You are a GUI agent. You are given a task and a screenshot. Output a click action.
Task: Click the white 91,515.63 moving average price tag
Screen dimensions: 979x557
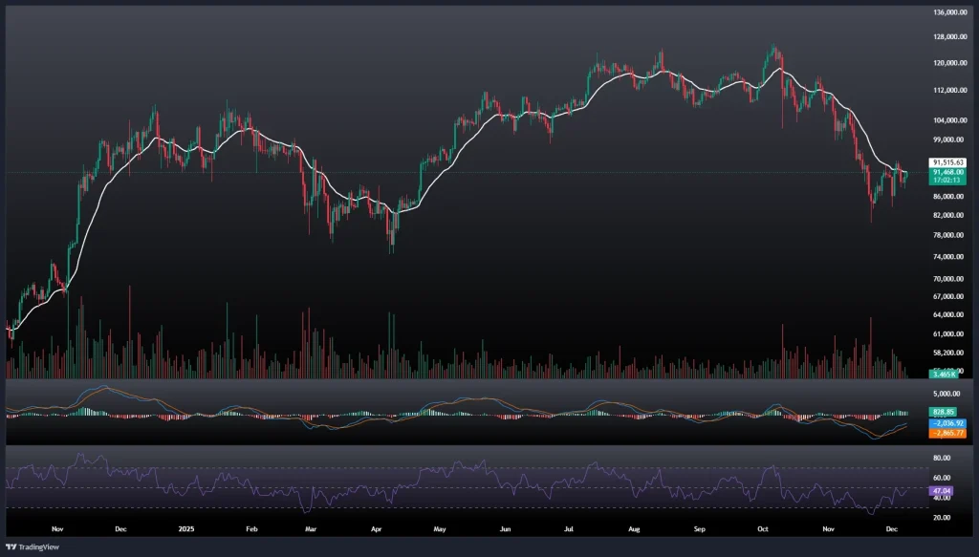click(x=947, y=162)
